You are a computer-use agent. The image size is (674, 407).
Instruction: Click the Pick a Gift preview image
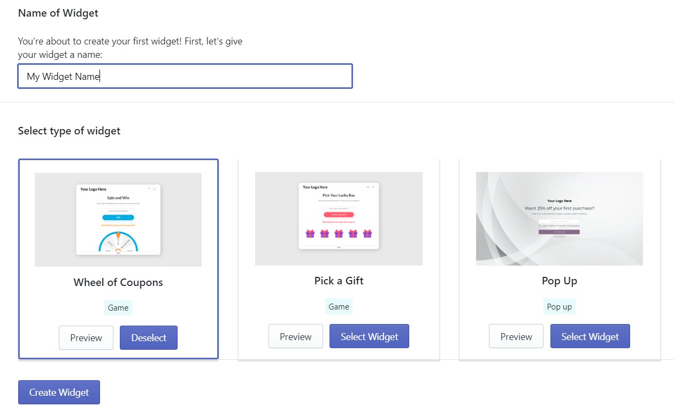[x=339, y=218]
